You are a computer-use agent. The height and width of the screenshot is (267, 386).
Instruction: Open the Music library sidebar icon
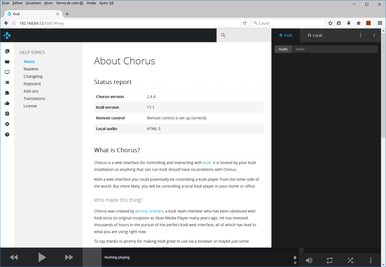[x=7, y=51]
